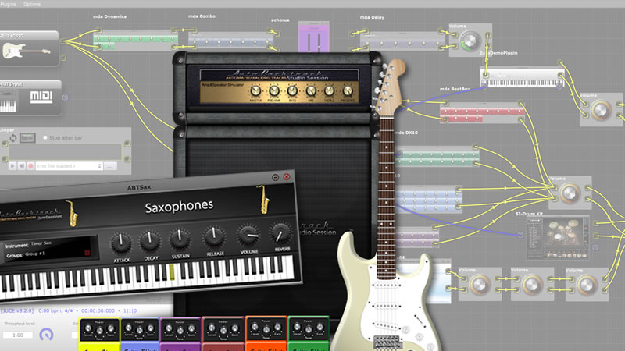The image size is (625, 351).
Task: Click the ABTSax Volume knob
Action: coord(248,234)
